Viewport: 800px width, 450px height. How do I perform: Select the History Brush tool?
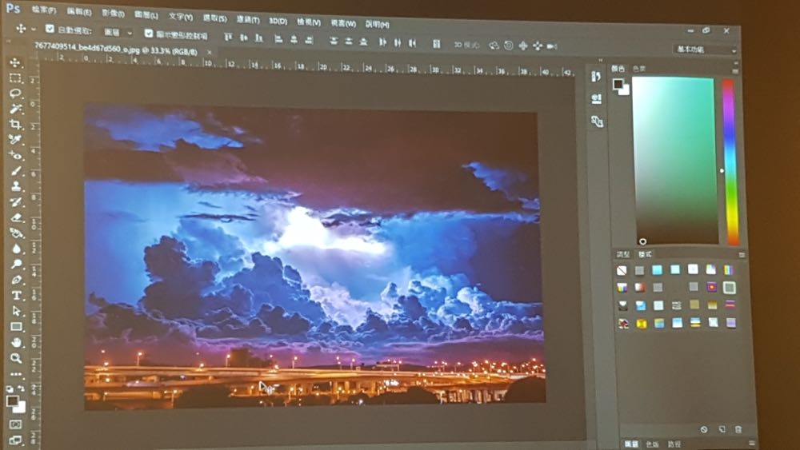(16, 201)
